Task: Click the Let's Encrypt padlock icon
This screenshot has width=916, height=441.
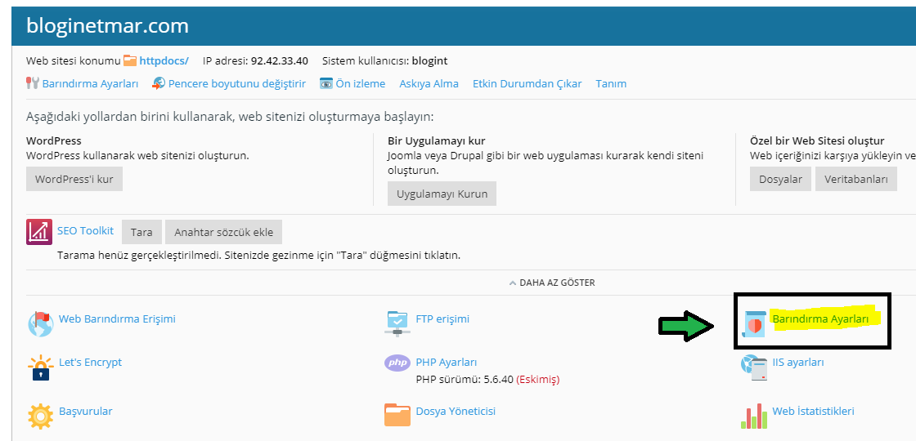Action: (40, 367)
